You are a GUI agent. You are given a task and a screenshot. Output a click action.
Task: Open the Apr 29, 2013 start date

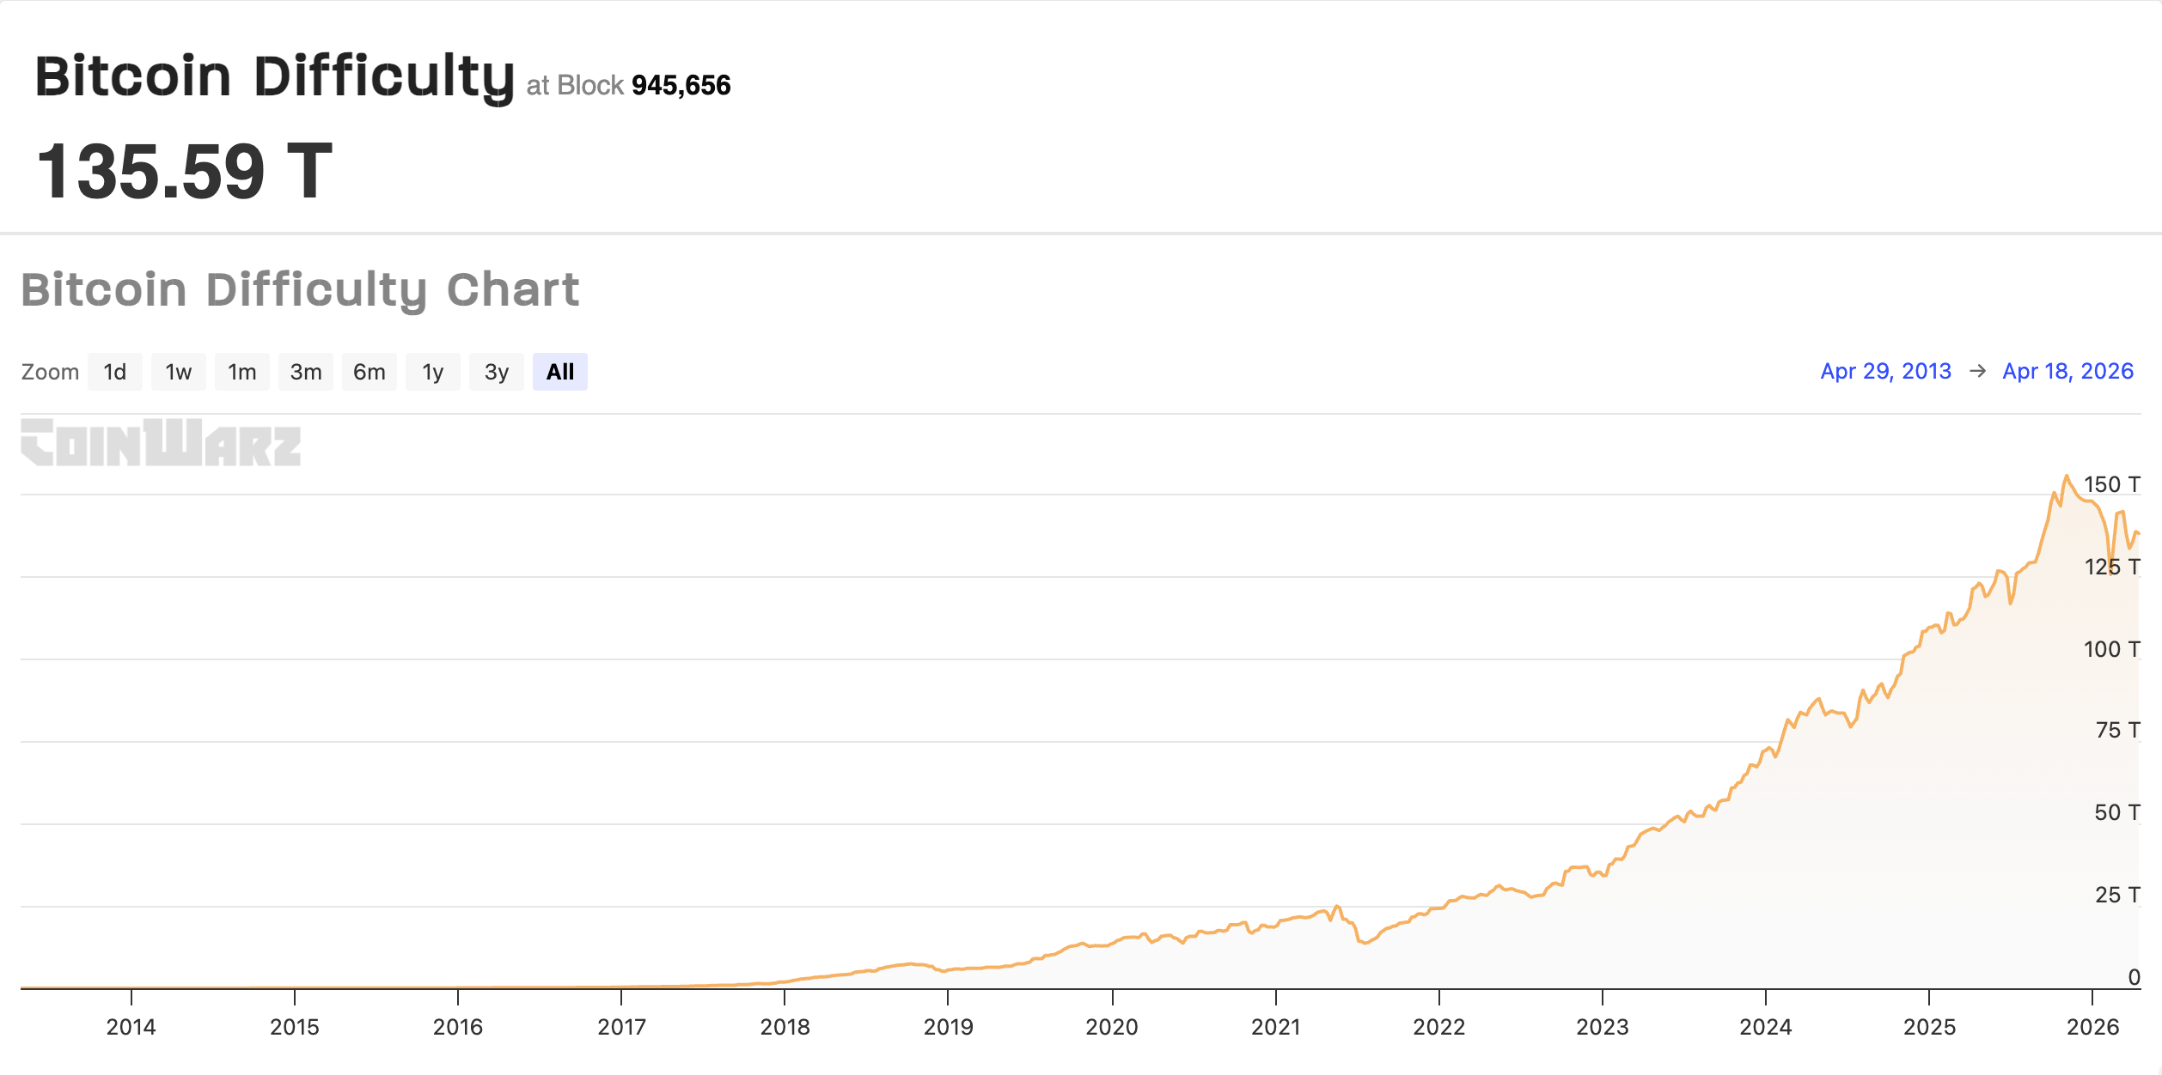(x=1887, y=370)
